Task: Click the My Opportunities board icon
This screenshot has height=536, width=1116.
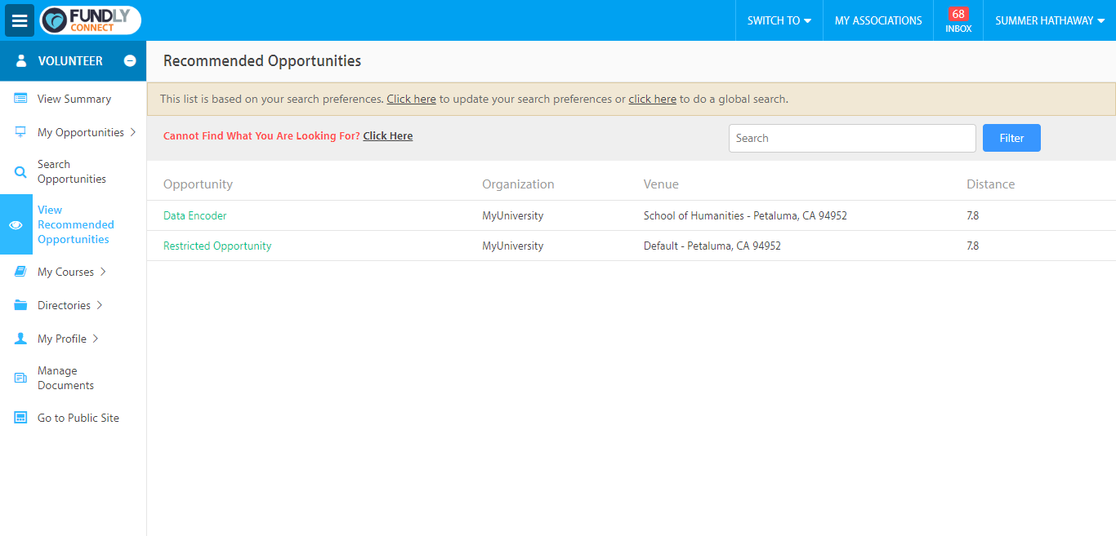Action: click(x=20, y=132)
